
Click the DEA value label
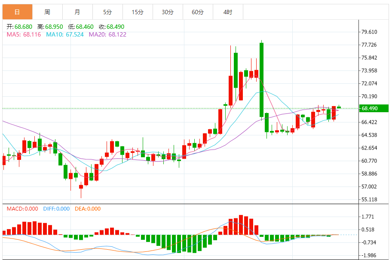tap(88, 209)
